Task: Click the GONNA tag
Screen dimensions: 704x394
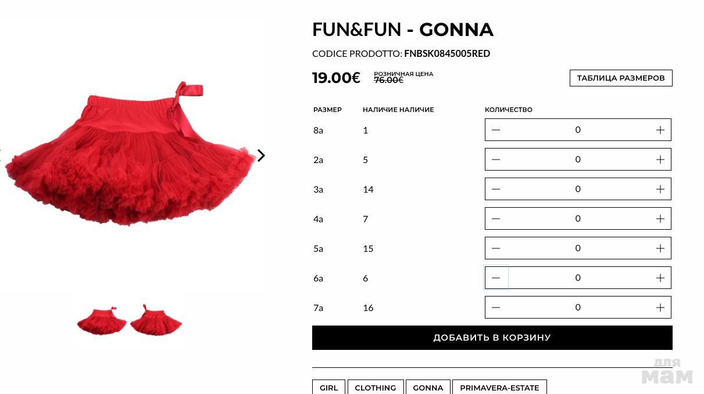Action: click(x=428, y=388)
